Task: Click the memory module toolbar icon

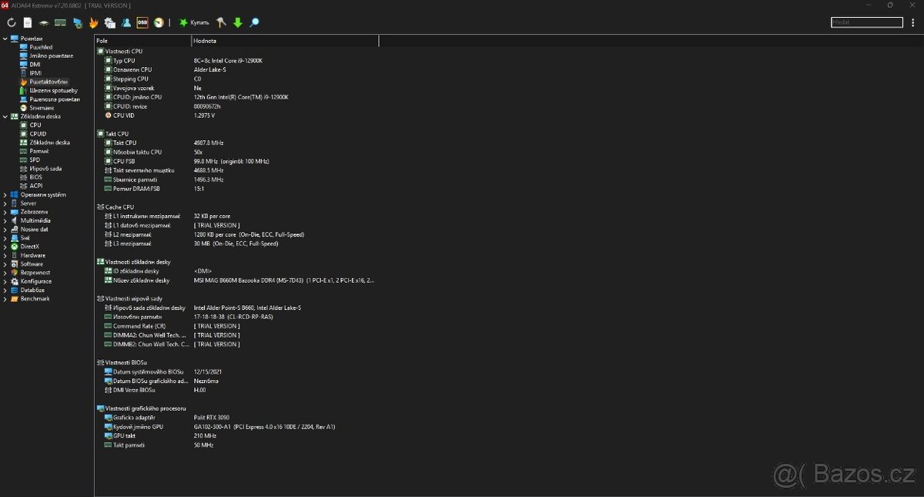Action: [x=60, y=23]
